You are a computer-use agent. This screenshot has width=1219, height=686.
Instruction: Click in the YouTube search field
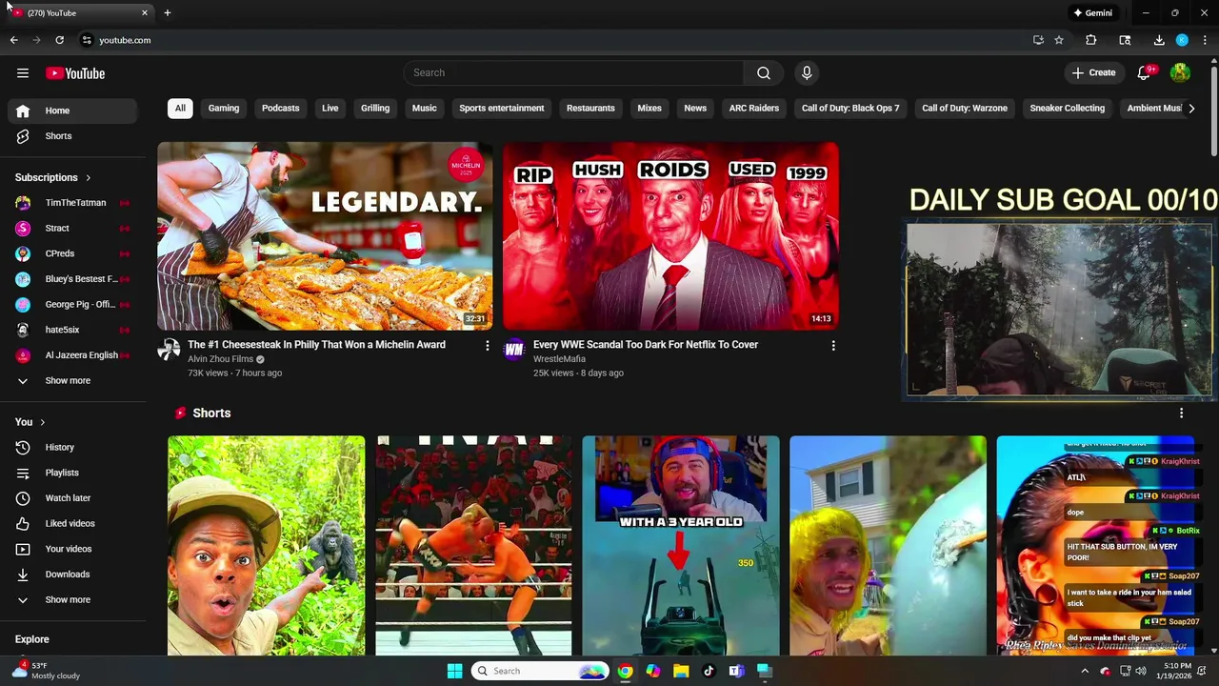574,73
